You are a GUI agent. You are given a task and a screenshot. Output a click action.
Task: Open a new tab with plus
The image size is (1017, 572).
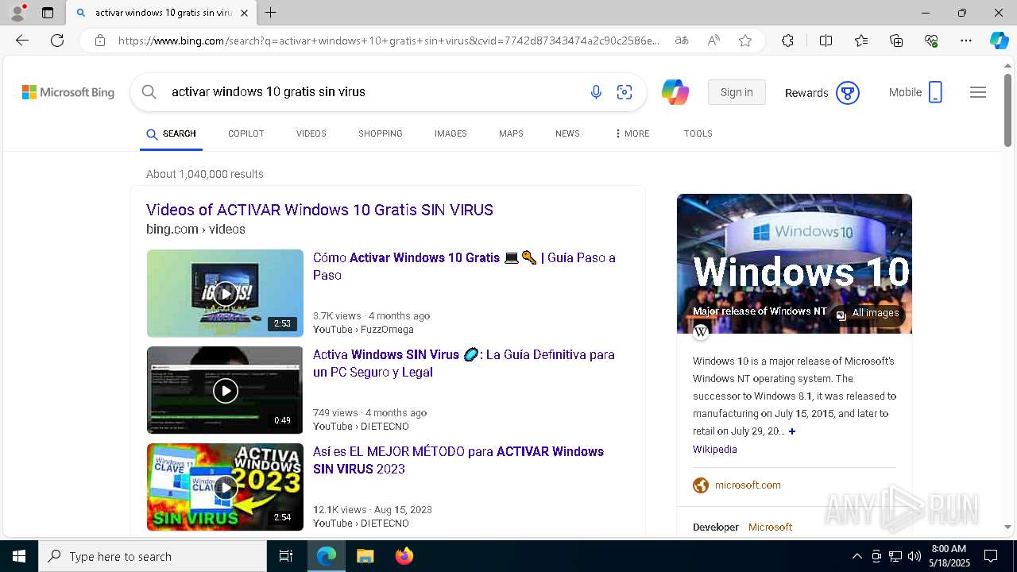coord(271,13)
